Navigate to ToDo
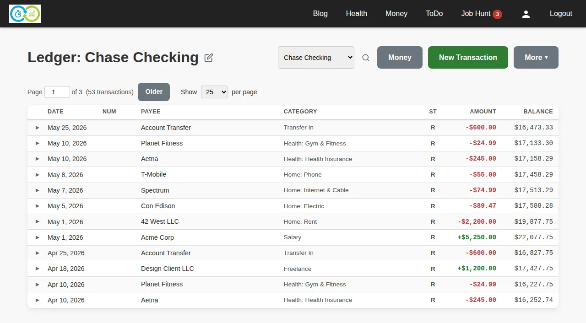The height and width of the screenshot is (323, 586). click(x=434, y=14)
